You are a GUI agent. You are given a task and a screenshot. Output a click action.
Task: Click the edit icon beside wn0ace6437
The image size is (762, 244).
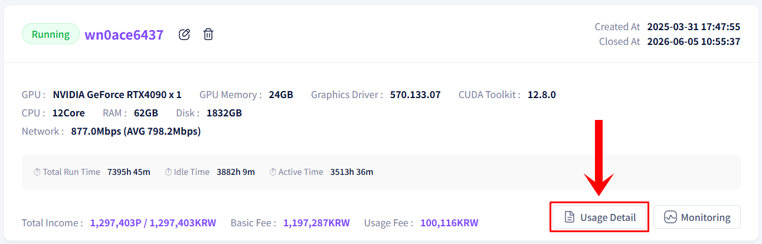184,34
